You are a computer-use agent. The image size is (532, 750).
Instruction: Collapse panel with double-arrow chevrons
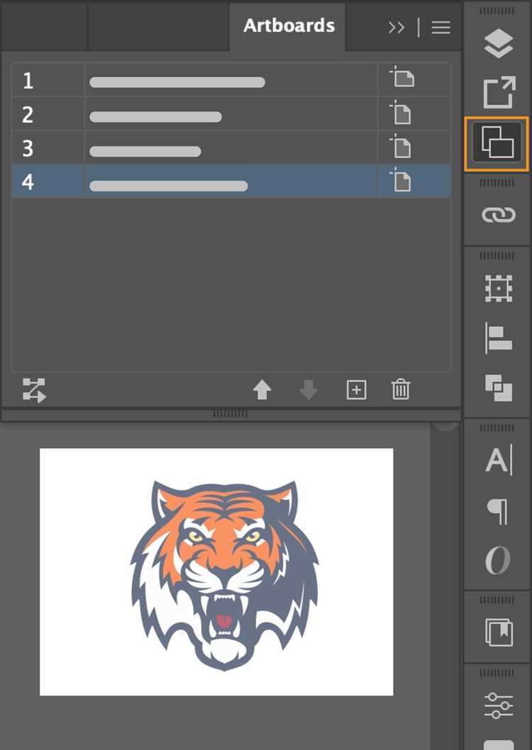click(396, 28)
